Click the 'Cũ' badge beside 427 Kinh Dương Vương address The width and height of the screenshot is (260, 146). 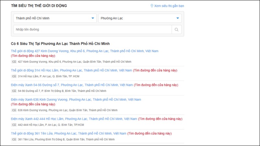coord(14,62)
